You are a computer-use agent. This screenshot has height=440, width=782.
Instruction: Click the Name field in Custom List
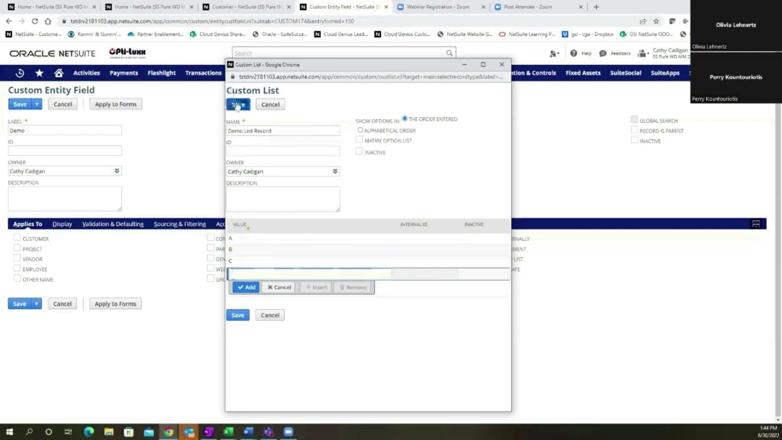[x=283, y=131]
